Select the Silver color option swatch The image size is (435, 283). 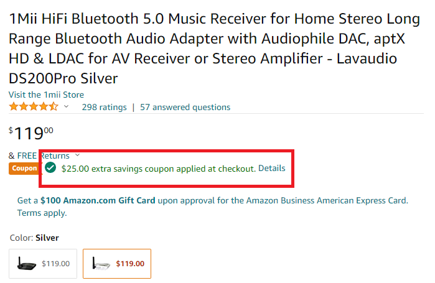[x=117, y=264]
